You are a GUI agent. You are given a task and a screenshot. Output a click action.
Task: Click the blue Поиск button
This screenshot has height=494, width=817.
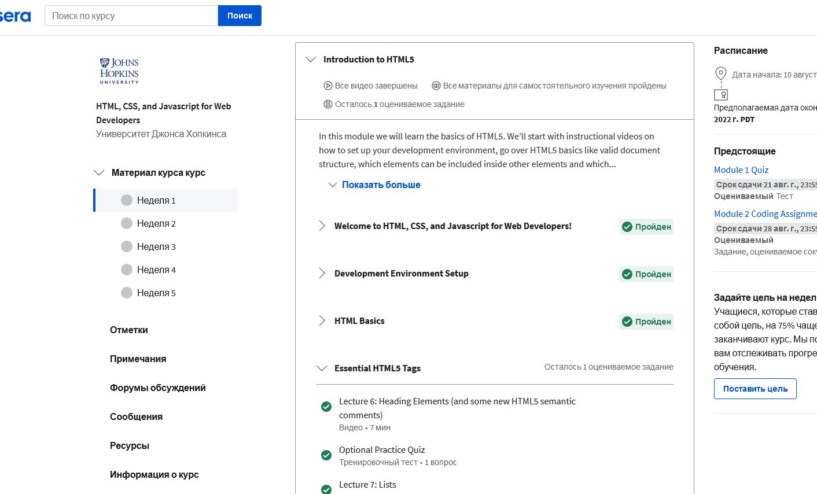click(240, 16)
